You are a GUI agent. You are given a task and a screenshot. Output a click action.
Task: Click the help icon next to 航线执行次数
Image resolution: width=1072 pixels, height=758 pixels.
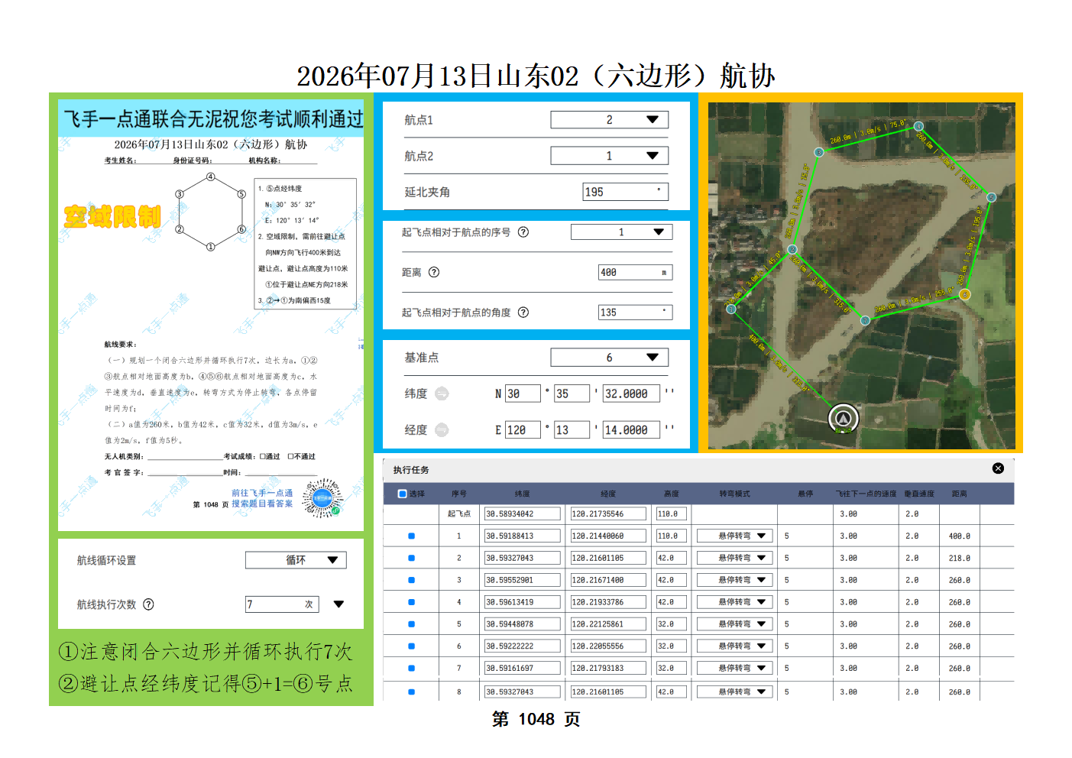click(x=148, y=604)
